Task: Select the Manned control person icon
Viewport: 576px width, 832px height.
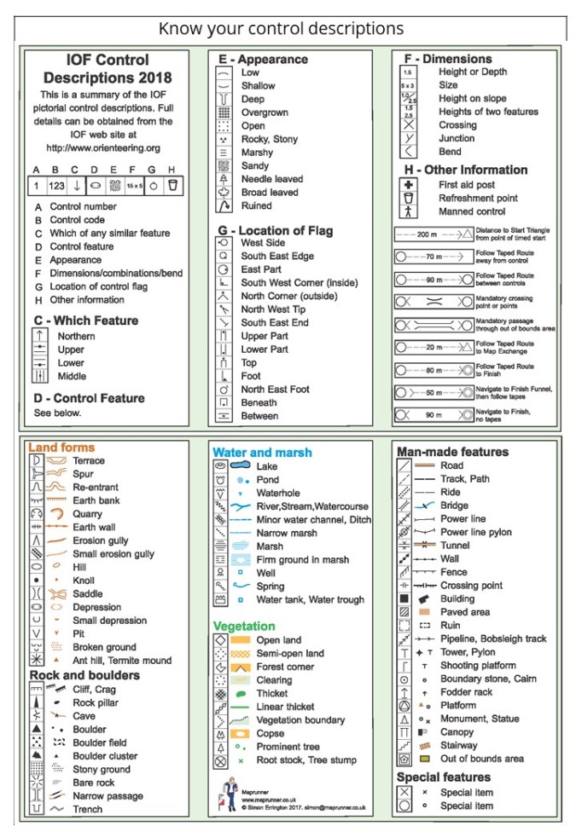Action: pos(408,211)
